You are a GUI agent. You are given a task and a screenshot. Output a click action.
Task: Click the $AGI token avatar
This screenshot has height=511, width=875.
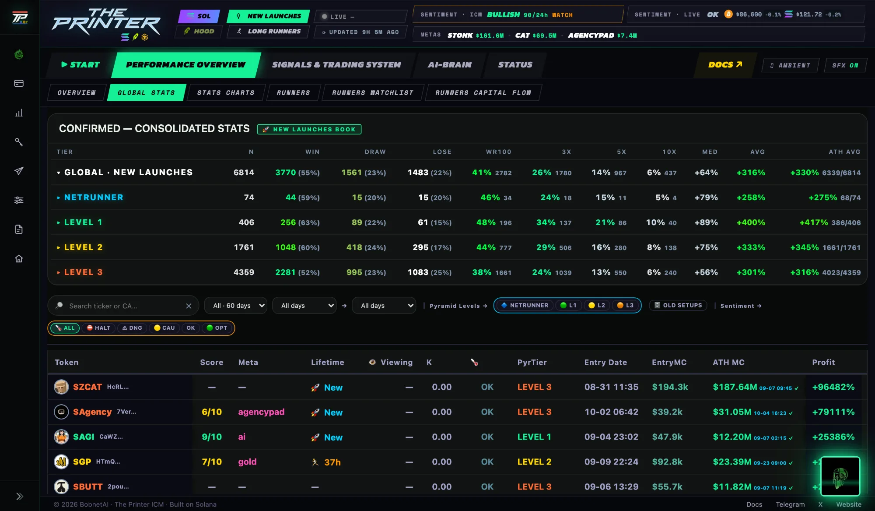point(61,437)
